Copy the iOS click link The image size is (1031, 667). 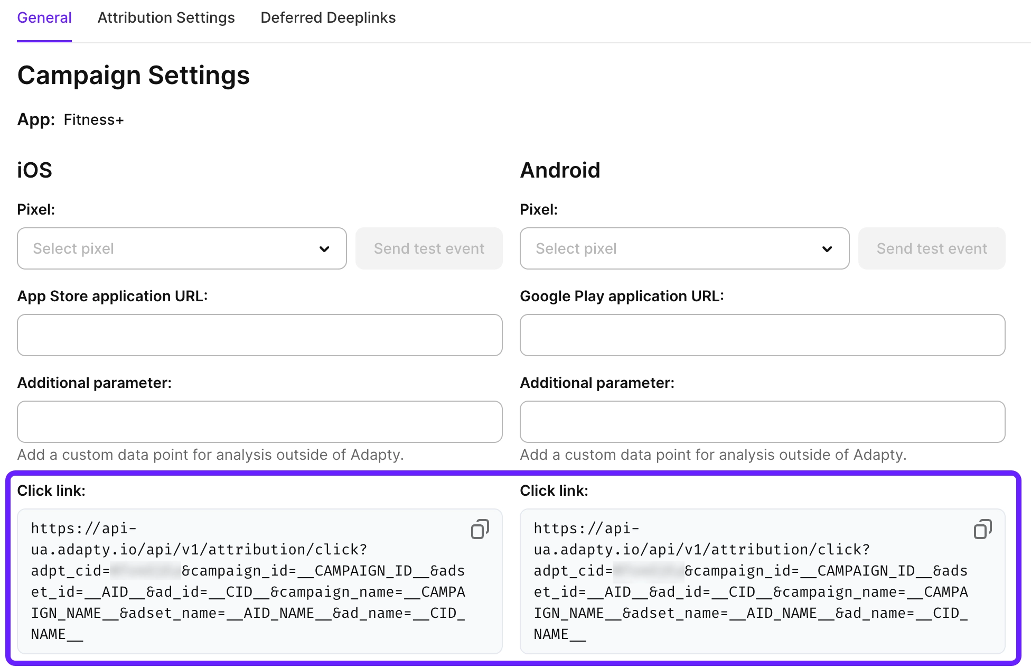tap(480, 529)
